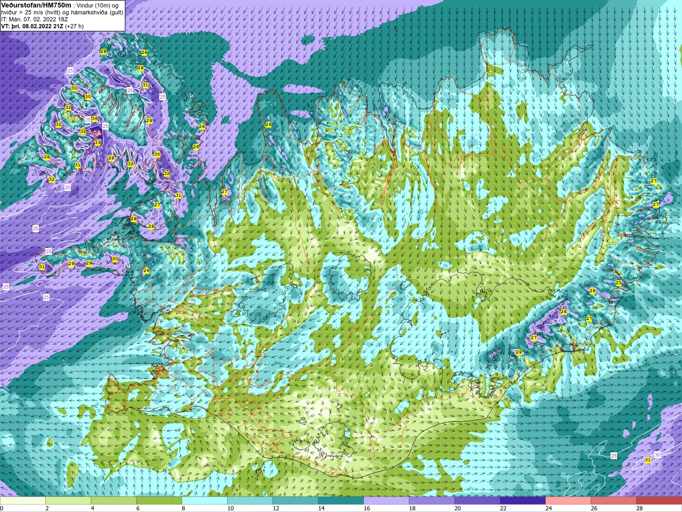The image size is (682, 512).
Task: Click the "Veðurstofan/HM750m" title text
Action: (36, 4)
